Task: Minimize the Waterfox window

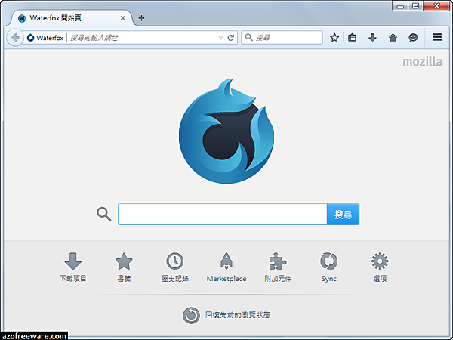Action: coord(400,6)
